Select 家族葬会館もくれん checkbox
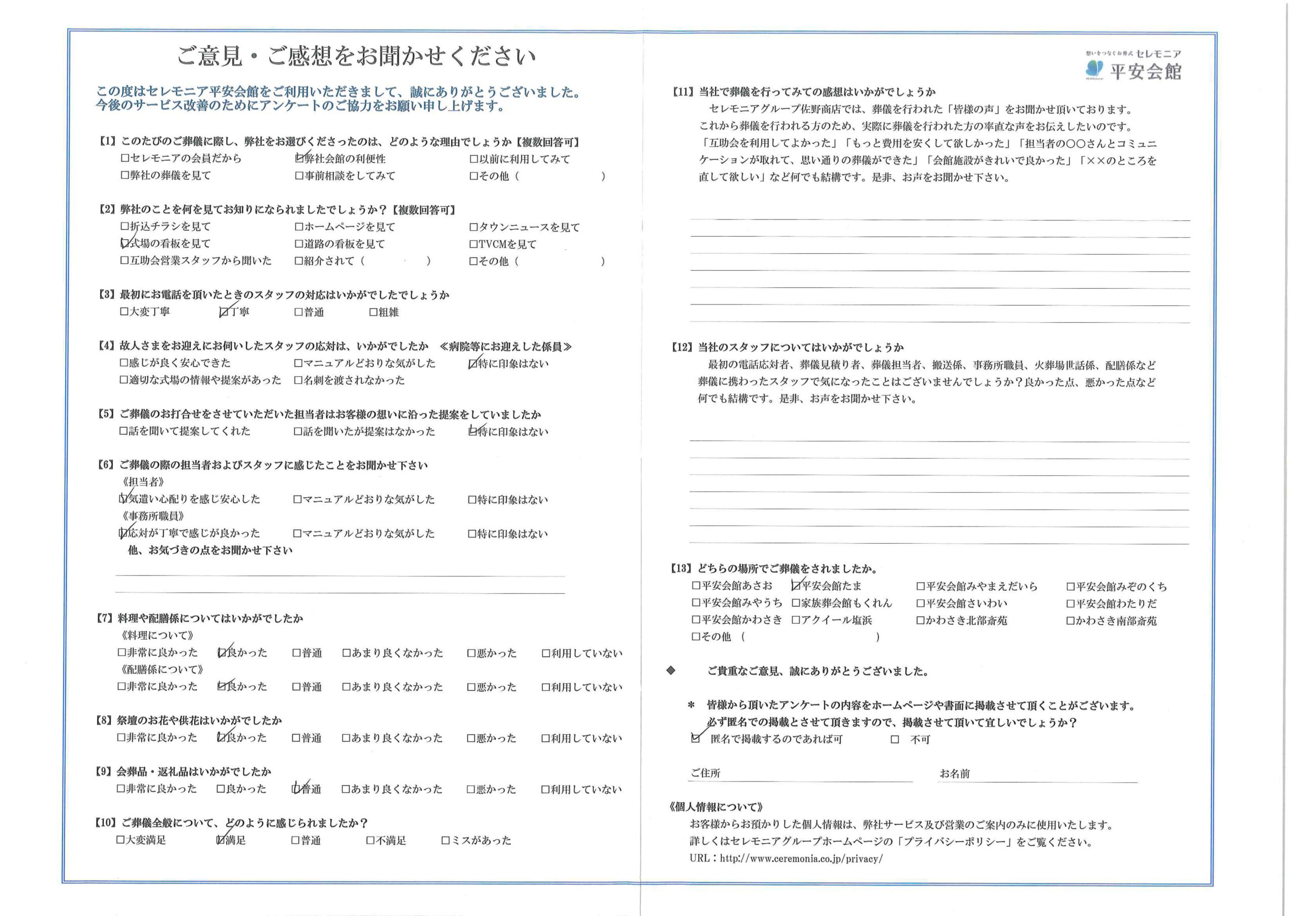 796,603
